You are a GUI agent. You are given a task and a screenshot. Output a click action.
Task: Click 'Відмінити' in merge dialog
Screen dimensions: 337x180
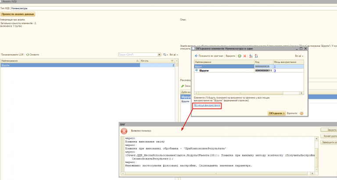click(x=292, y=113)
